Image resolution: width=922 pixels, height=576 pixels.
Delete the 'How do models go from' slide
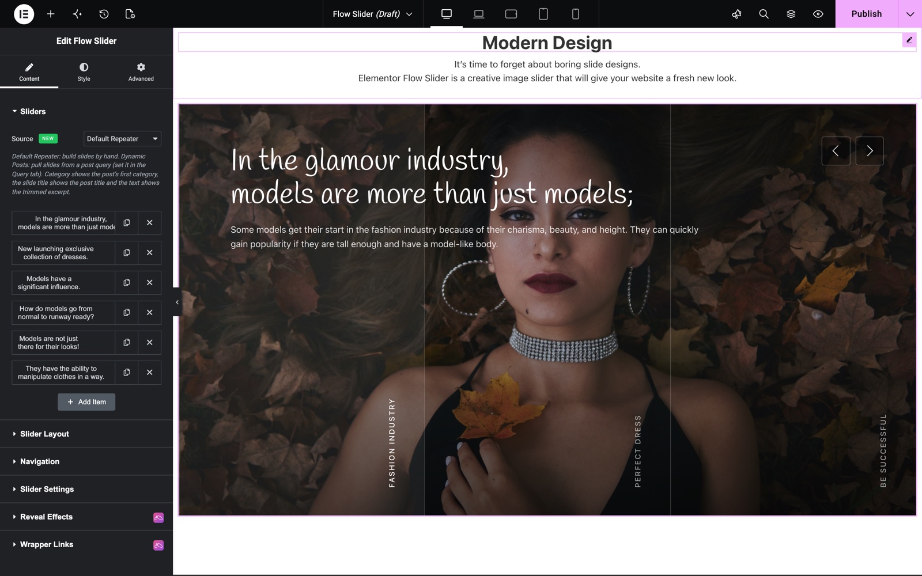point(150,313)
